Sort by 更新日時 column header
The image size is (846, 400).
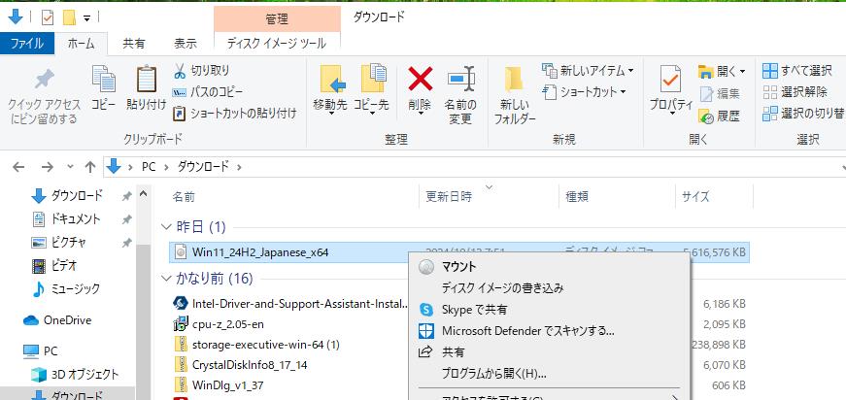click(449, 197)
